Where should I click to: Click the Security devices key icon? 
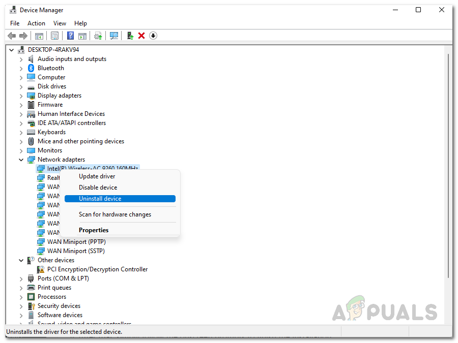pos(31,306)
